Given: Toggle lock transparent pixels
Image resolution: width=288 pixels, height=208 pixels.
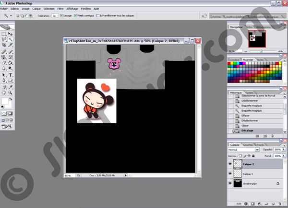Looking at the screenshot, I should (240, 156).
